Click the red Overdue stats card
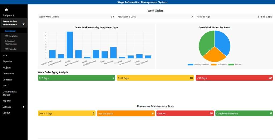This screenshot has width=275, height=140. [x=185, y=113]
